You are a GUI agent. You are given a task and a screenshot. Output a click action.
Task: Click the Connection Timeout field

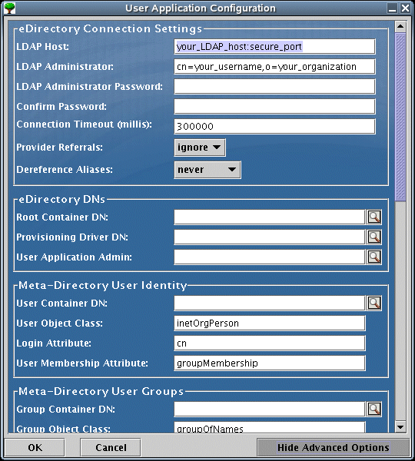click(274, 127)
